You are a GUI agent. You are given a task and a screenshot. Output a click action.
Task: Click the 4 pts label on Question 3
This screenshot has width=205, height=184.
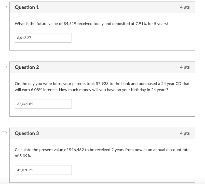point(185,133)
